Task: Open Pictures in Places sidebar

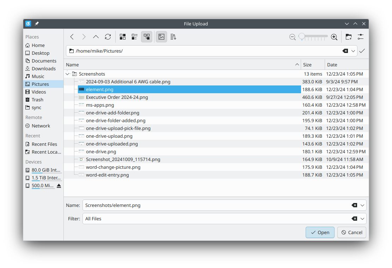Action: pos(43,84)
